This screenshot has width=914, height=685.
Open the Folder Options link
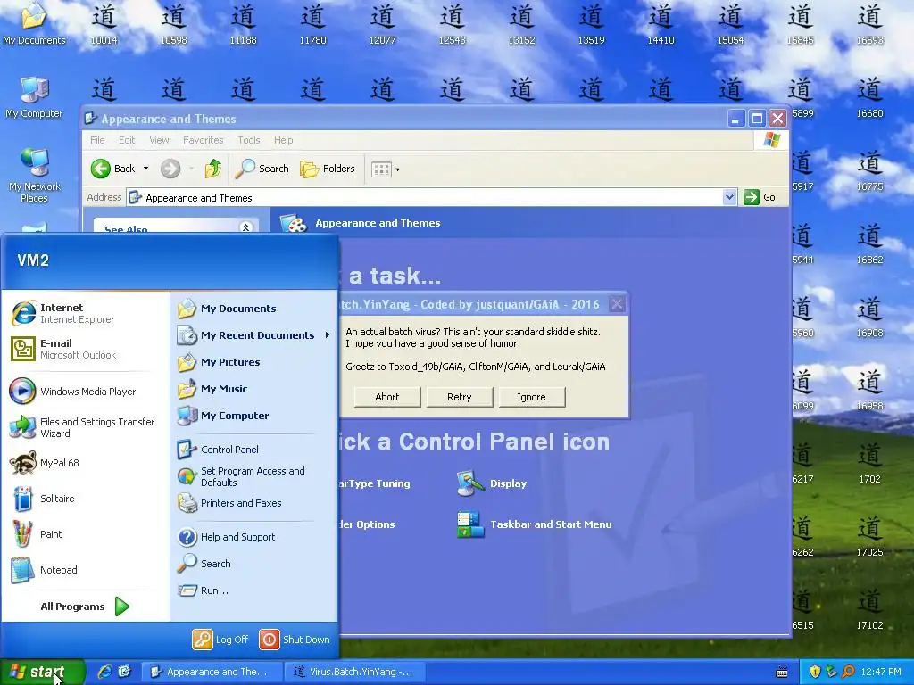(367, 524)
